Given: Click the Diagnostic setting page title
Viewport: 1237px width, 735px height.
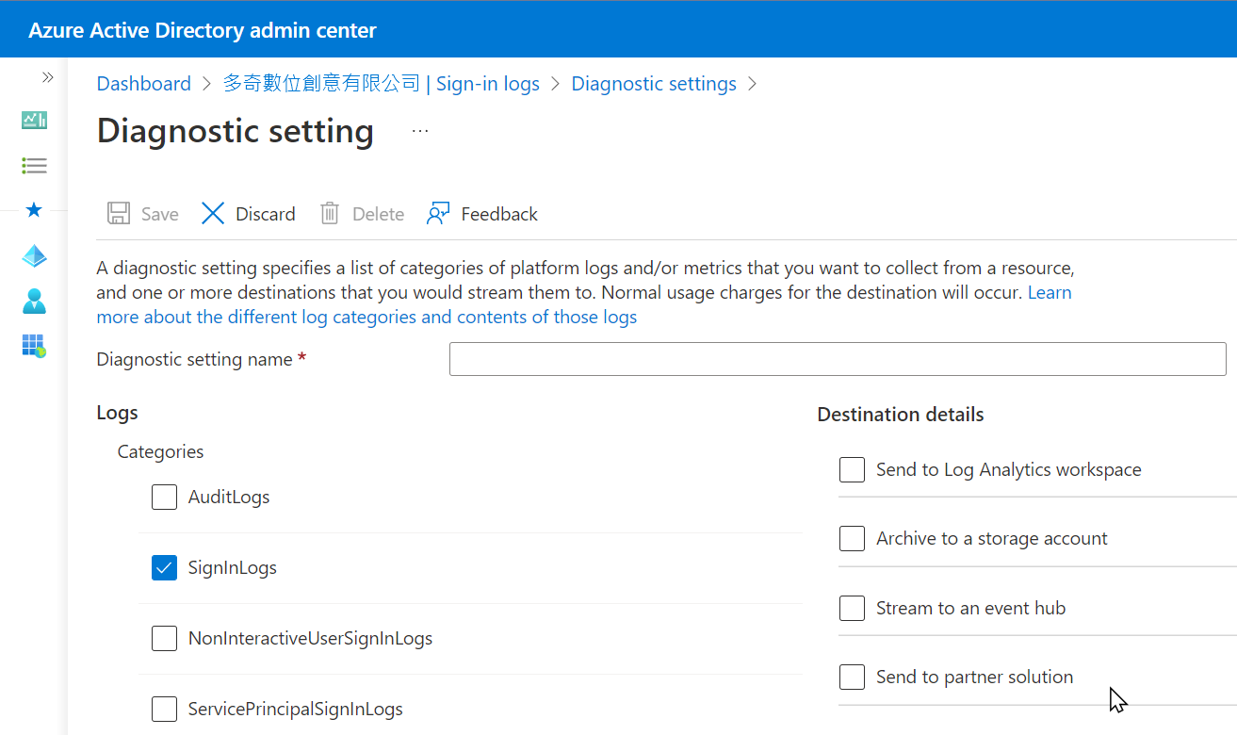Looking at the screenshot, I should point(236,130).
